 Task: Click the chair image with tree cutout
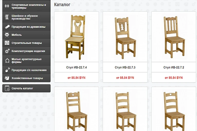(125, 38)
